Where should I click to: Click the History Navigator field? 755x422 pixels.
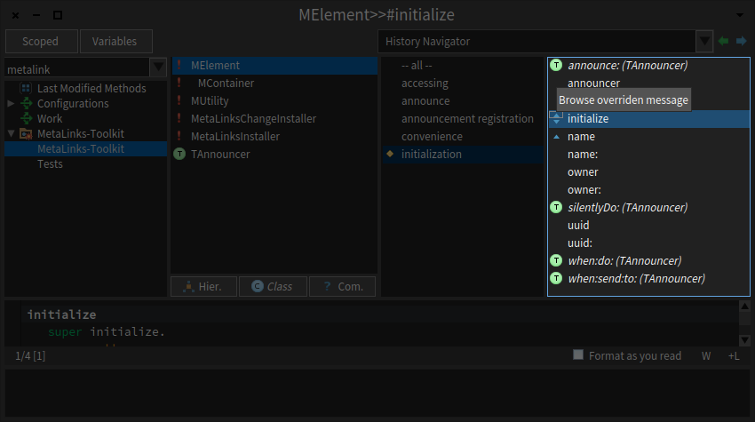[536, 42]
